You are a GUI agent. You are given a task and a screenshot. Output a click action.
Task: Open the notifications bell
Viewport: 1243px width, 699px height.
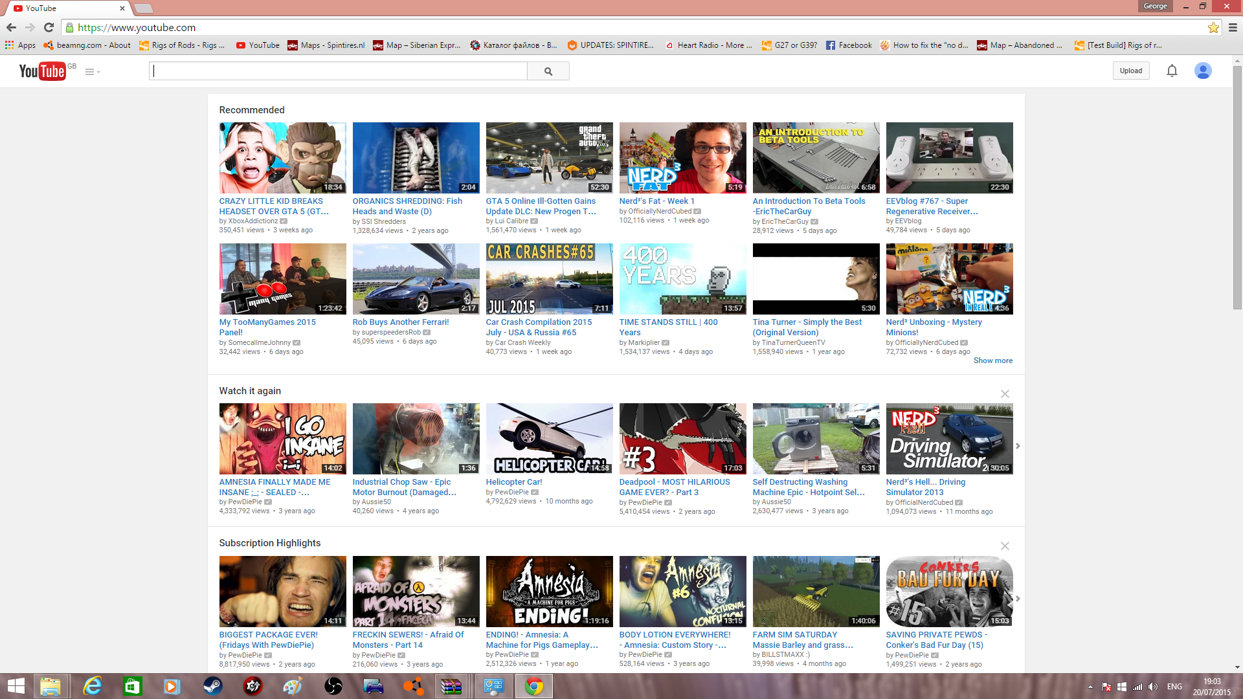1172,71
